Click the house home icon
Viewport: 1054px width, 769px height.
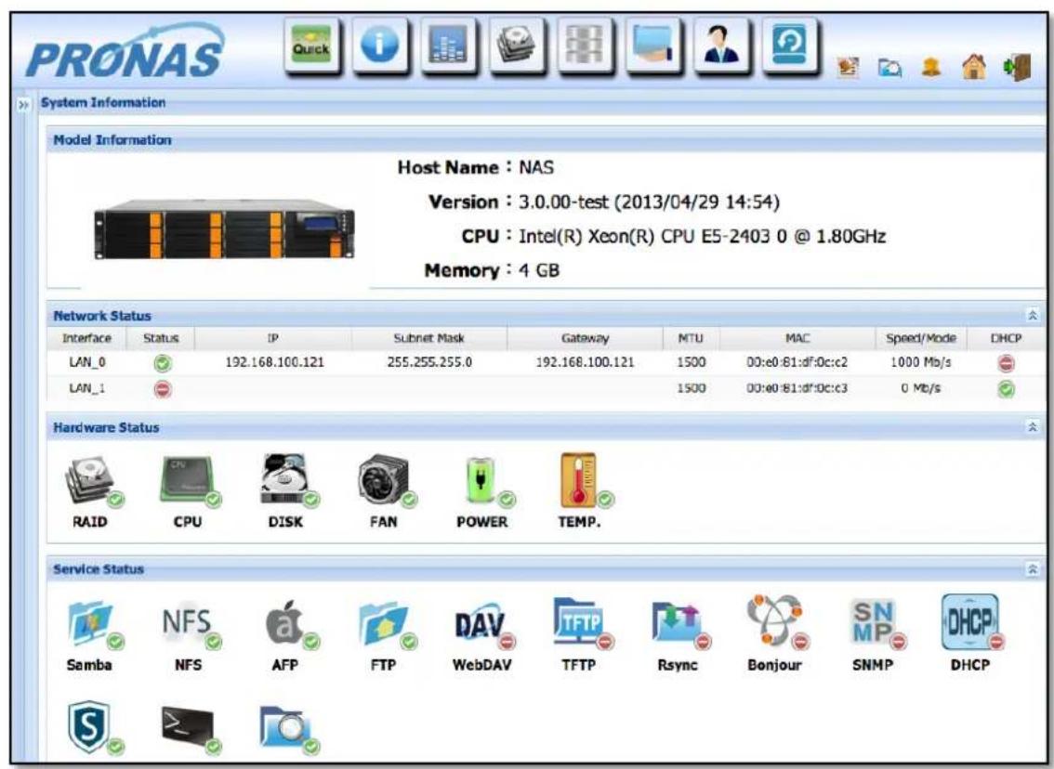(974, 67)
